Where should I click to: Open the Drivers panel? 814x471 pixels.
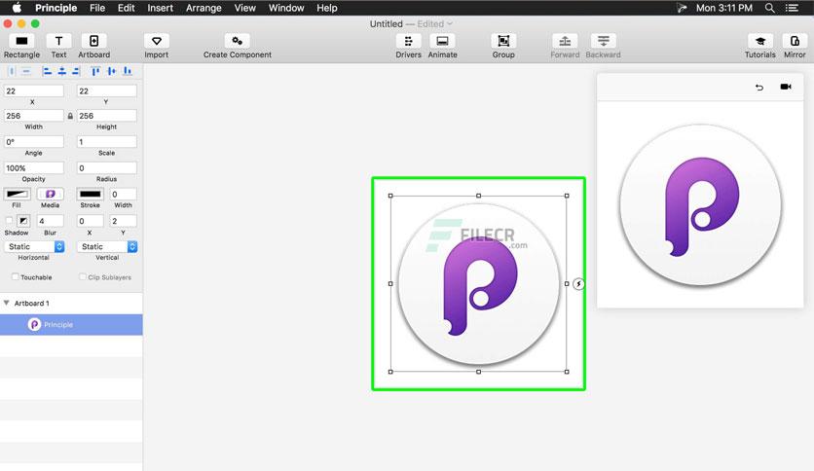coord(409,41)
